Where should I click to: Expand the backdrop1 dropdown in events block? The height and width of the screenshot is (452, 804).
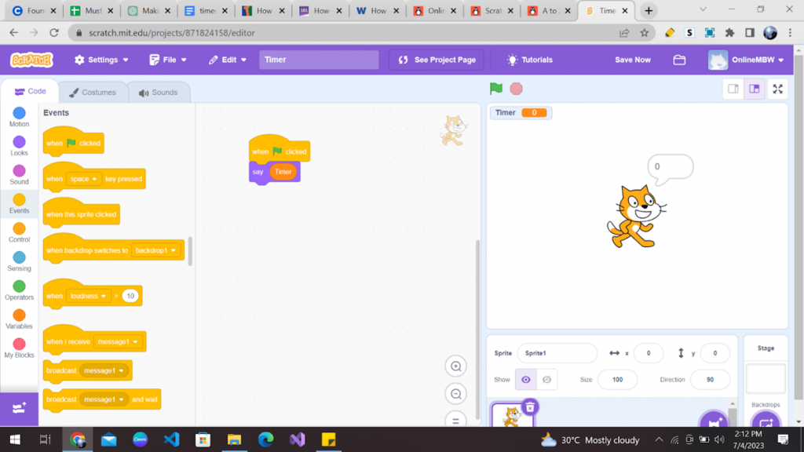[x=157, y=250]
